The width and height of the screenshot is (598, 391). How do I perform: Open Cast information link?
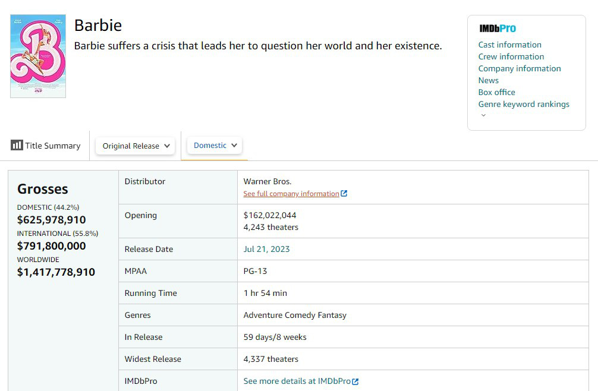pos(509,45)
